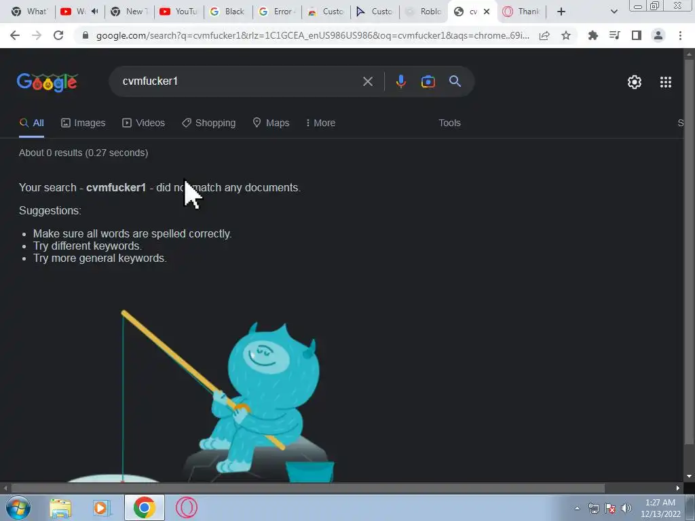Screen dimensions: 695x521
Task: Click the fishing yeti illustration
Action: (200, 395)
